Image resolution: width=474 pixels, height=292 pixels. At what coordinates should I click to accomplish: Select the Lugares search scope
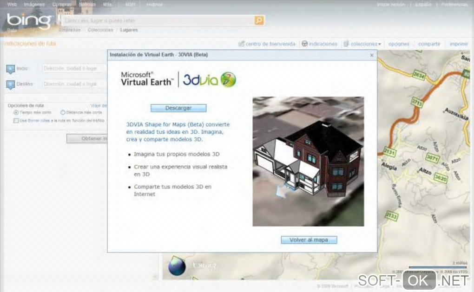click(x=129, y=30)
